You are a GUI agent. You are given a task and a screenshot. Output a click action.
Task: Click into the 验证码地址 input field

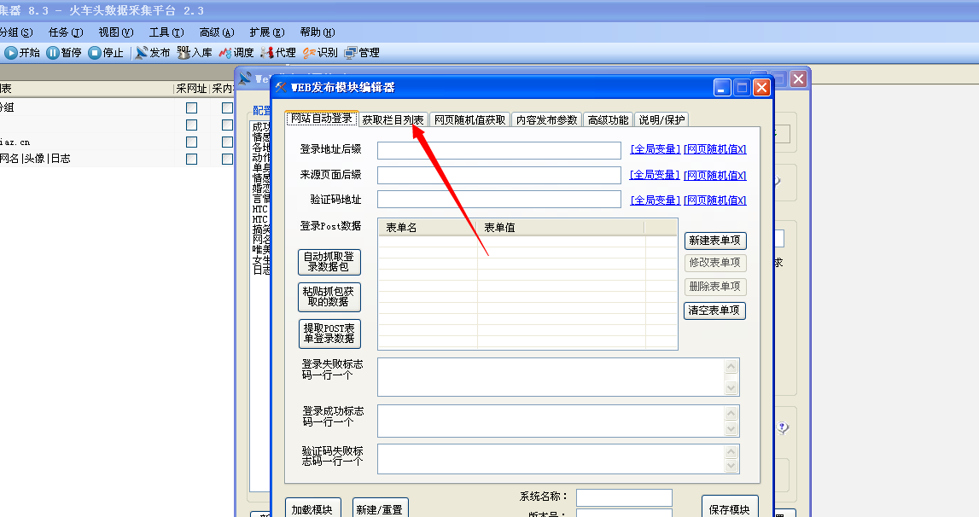(x=498, y=200)
